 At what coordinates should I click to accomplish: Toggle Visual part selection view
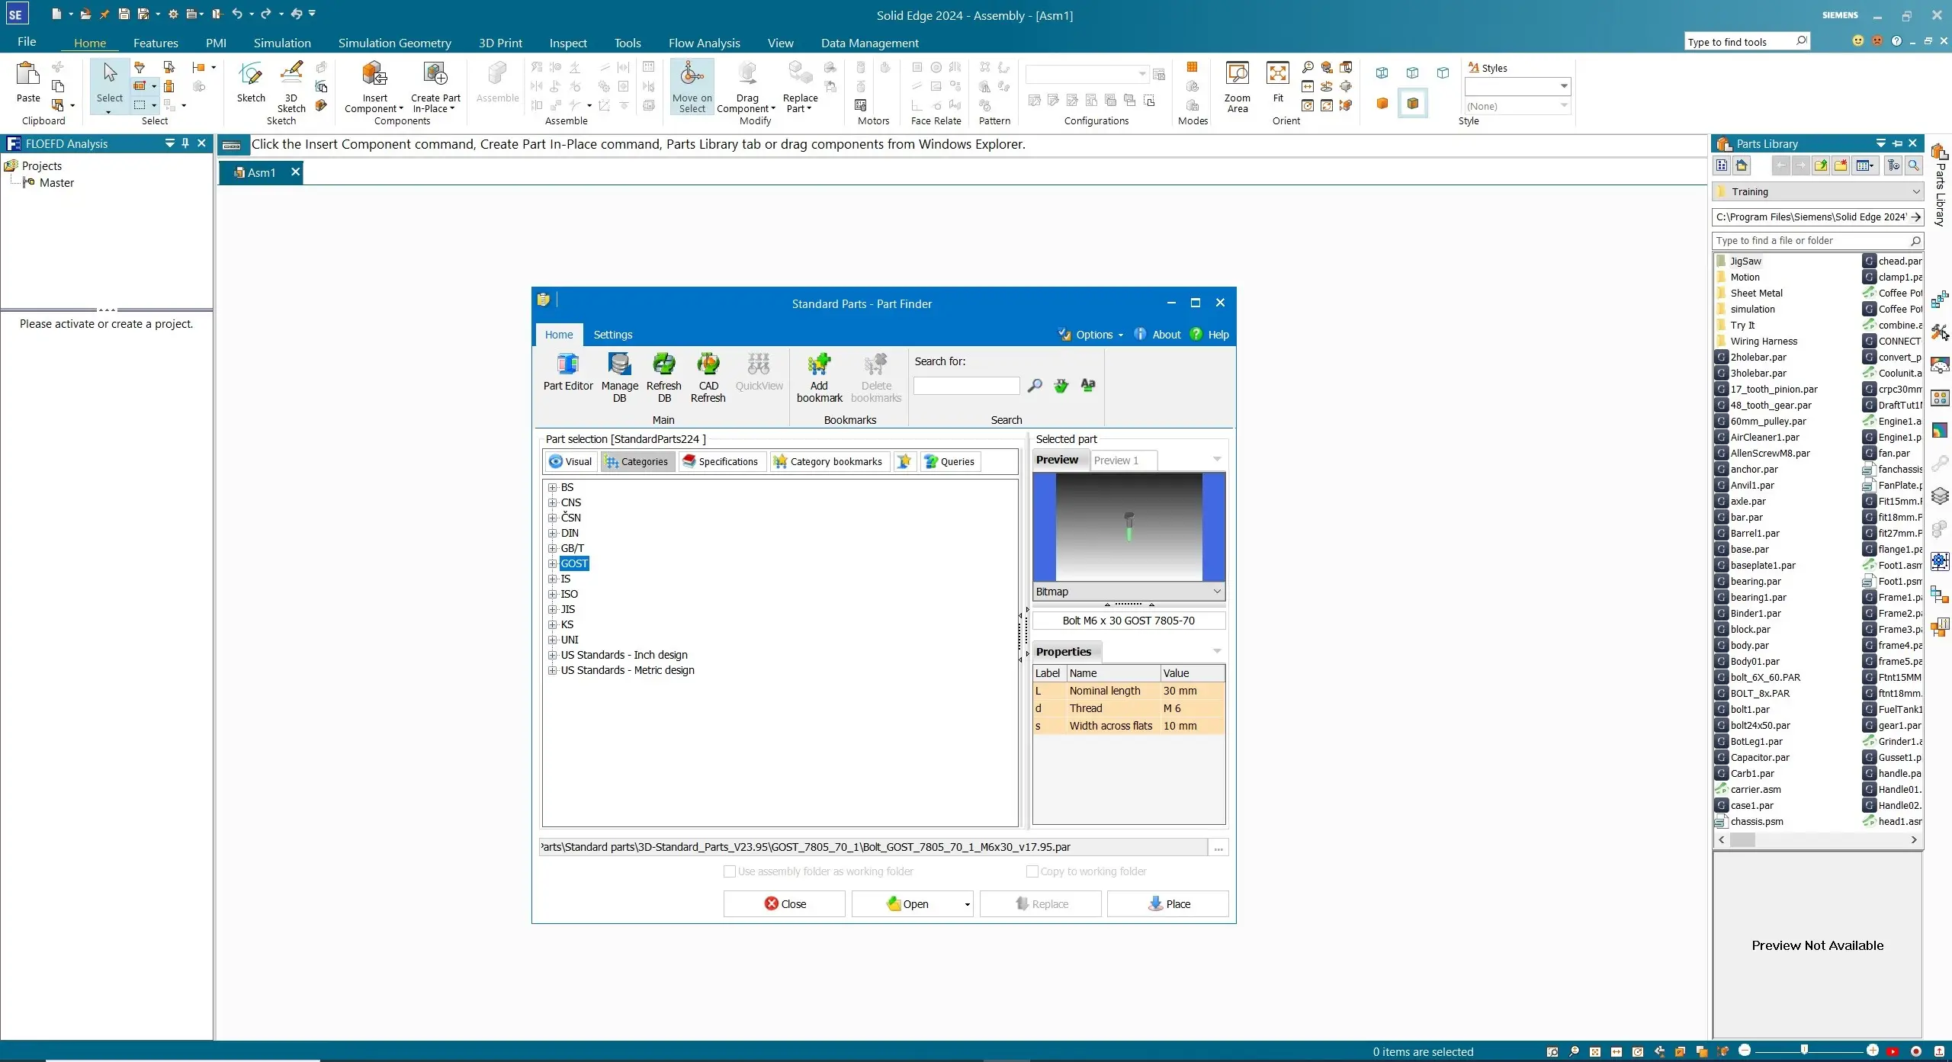point(570,461)
